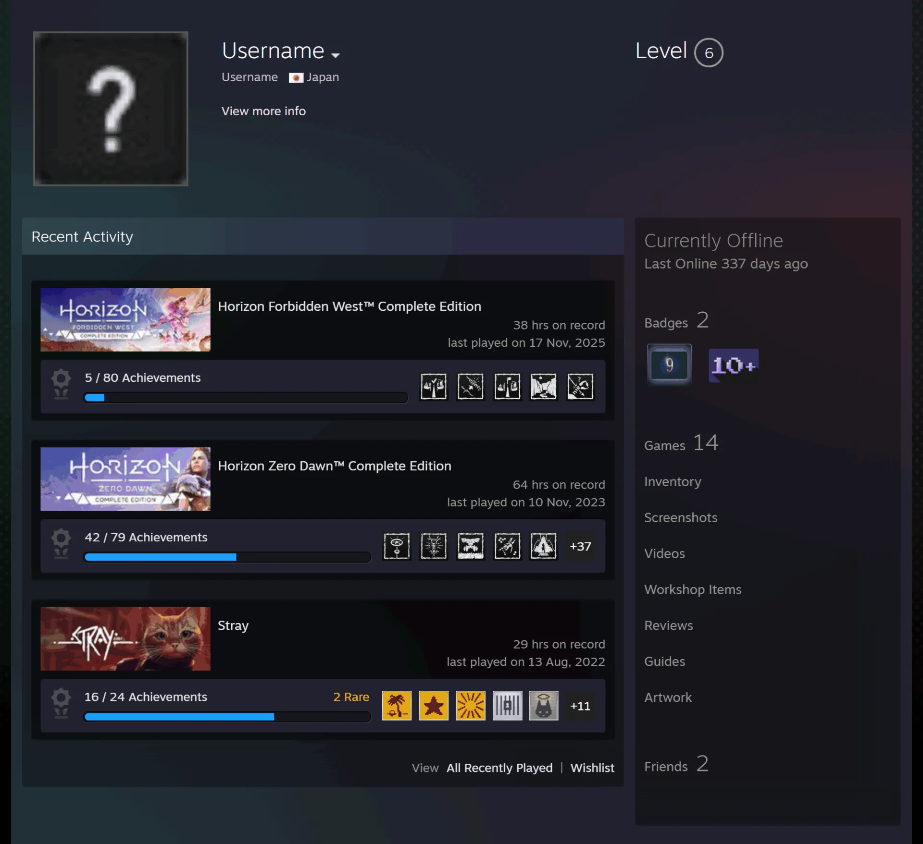Click Stray cat achievement icon
The width and height of the screenshot is (923, 844).
[x=544, y=706]
